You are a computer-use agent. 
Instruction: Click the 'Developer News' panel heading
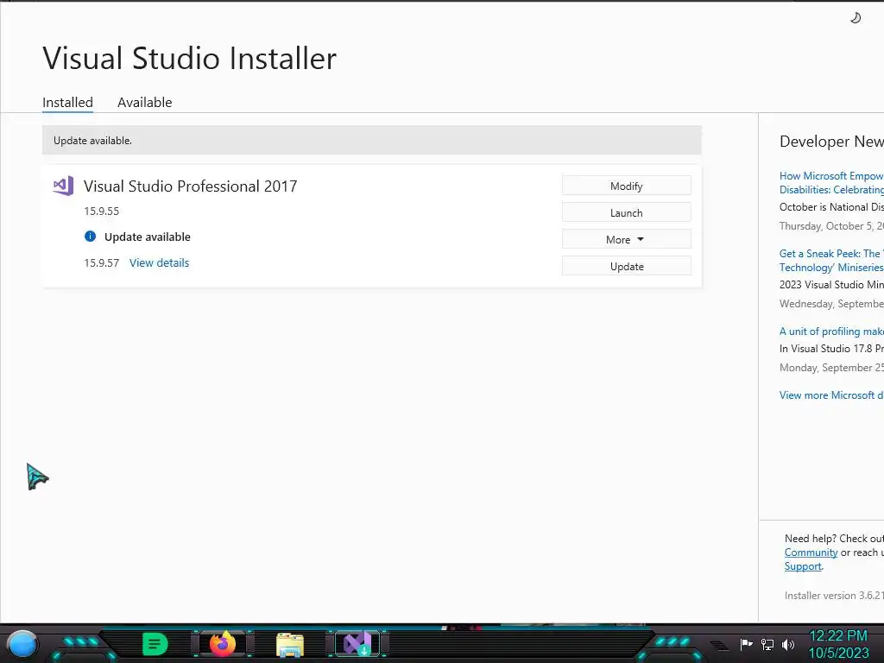(831, 142)
